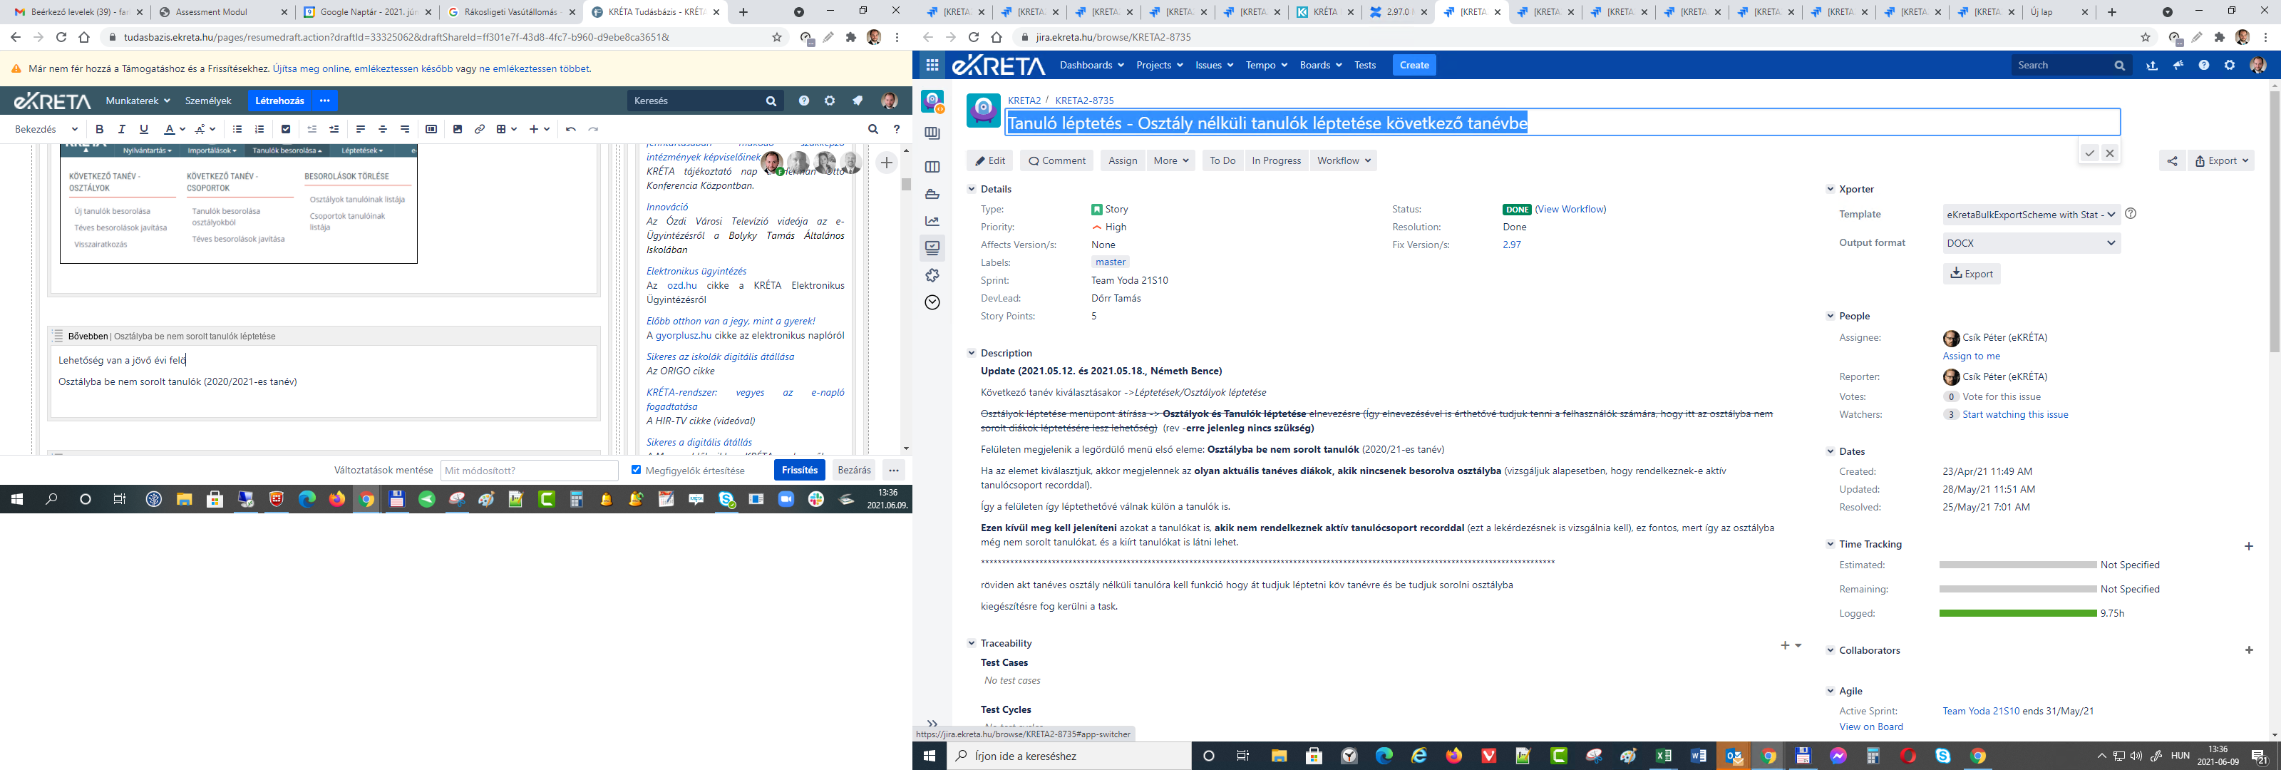Click the Bezárás close button
2281x770 pixels.
coord(854,470)
